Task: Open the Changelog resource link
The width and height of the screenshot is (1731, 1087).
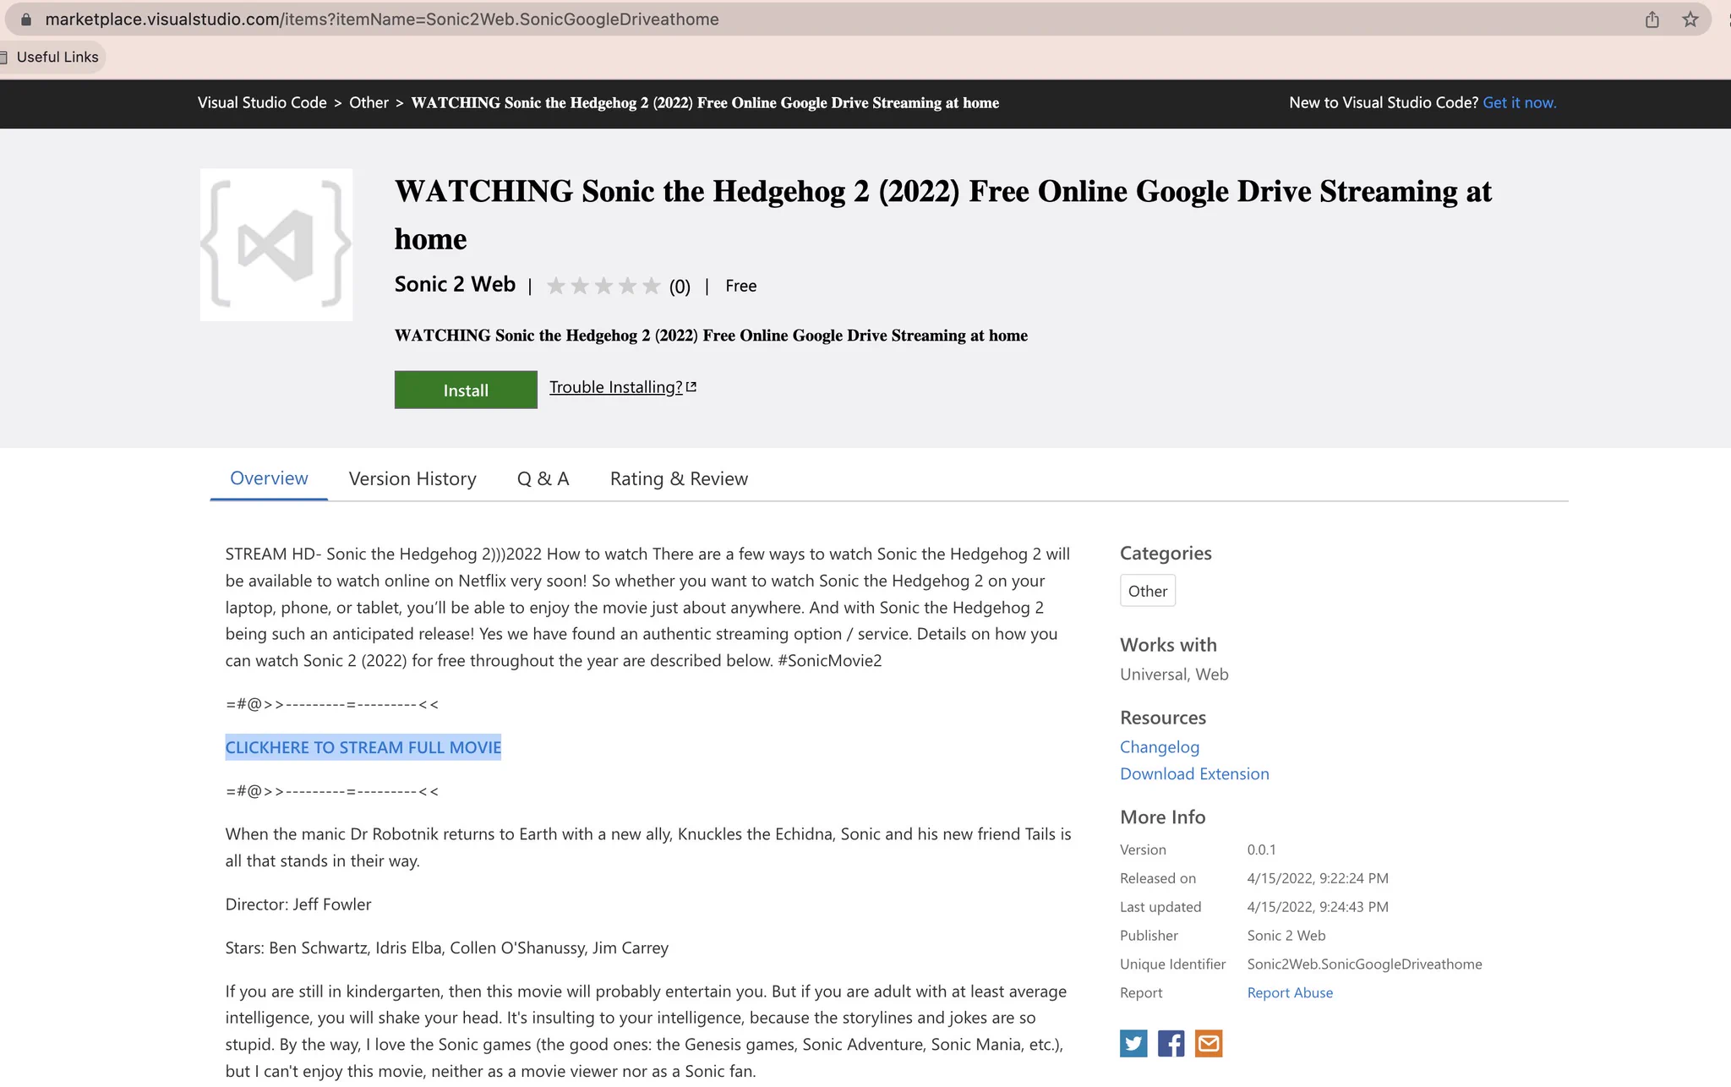Action: (1160, 747)
